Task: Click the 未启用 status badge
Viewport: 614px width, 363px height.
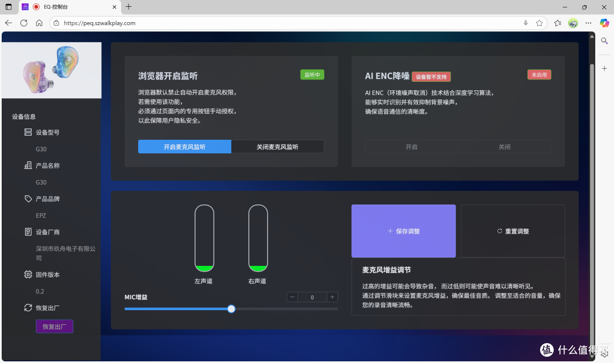Action: point(539,75)
